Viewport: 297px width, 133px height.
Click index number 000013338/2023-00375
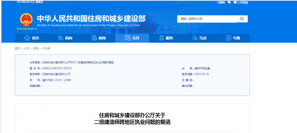point(57,68)
